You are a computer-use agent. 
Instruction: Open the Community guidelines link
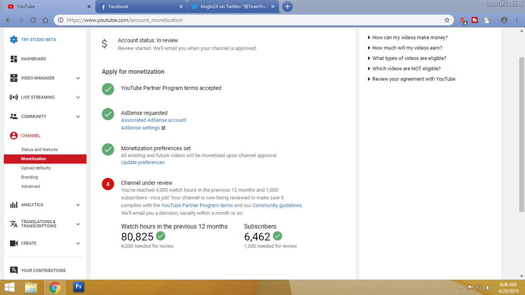(277, 205)
